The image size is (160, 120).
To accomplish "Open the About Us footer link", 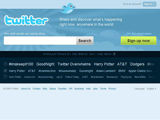I will (25, 89).
